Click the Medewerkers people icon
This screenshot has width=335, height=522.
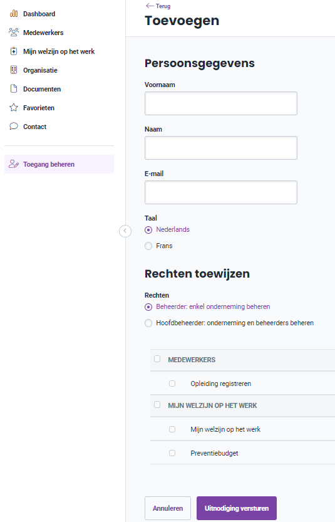(14, 33)
